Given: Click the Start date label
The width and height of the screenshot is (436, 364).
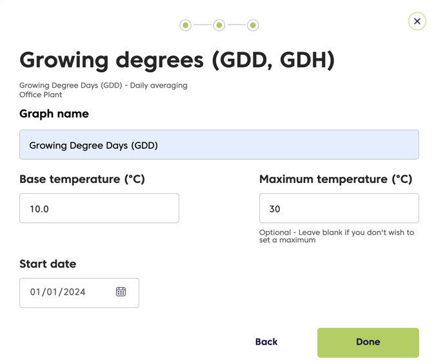Looking at the screenshot, I should point(48,263).
